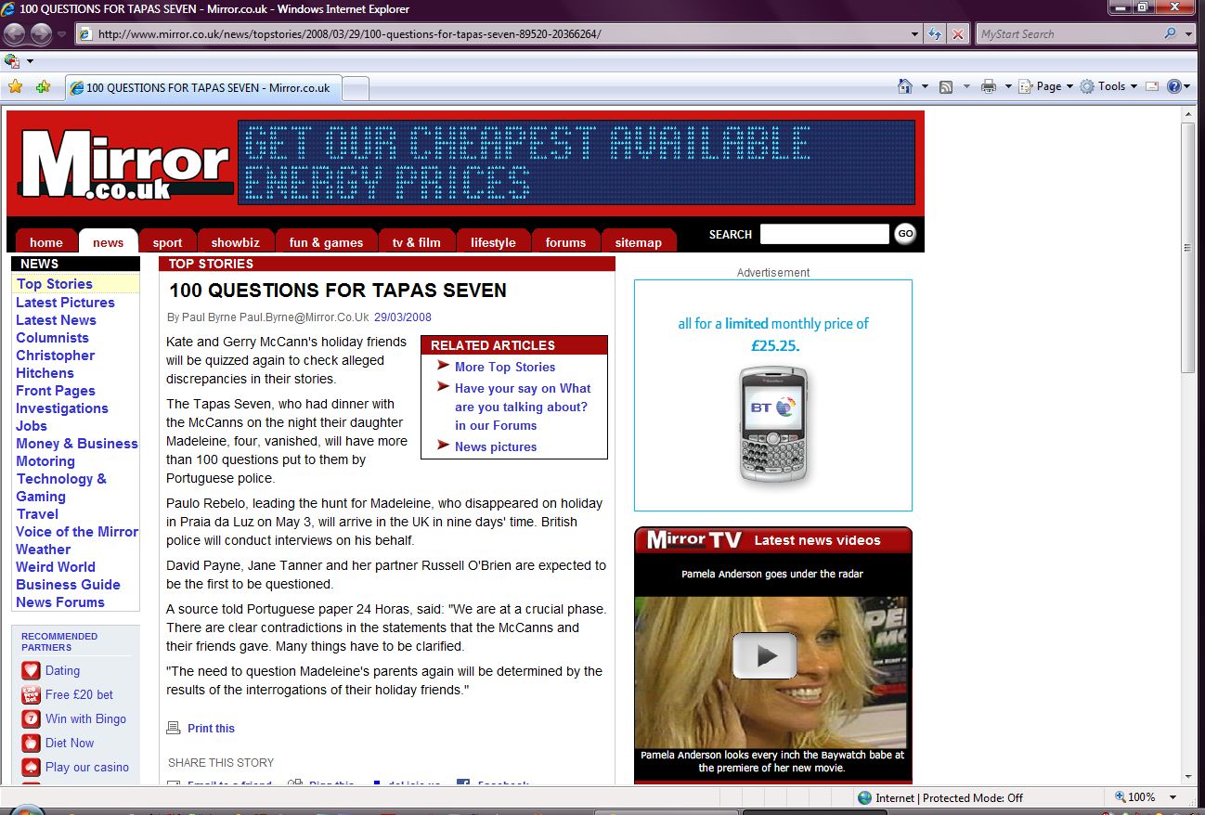This screenshot has width=1205, height=815.
Task: Click the printer icon in the command bar
Action: (x=989, y=86)
